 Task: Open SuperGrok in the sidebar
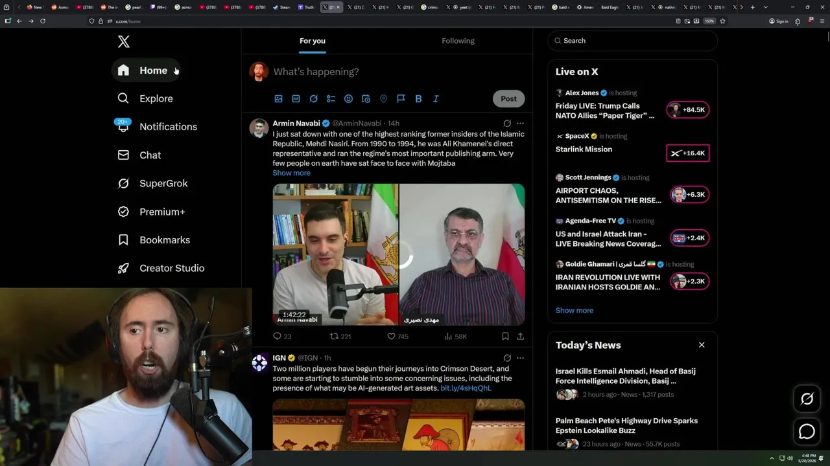tap(152, 183)
